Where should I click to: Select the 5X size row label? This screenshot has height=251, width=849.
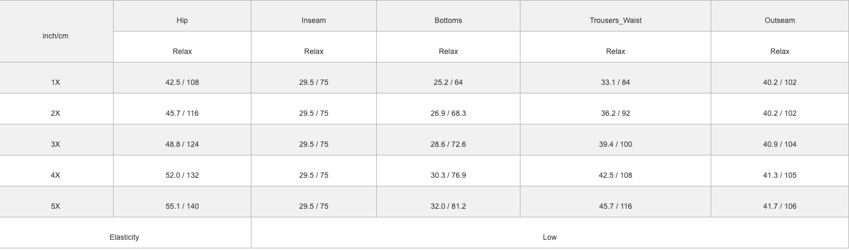[x=56, y=206]
